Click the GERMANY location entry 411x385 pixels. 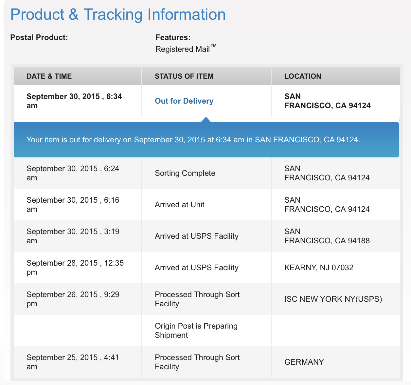coord(304,362)
